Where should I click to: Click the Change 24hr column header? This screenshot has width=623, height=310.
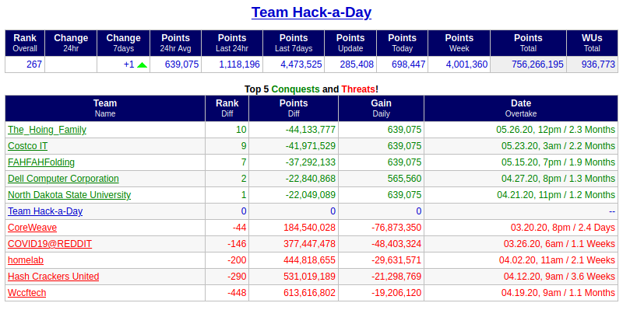(x=71, y=43)
